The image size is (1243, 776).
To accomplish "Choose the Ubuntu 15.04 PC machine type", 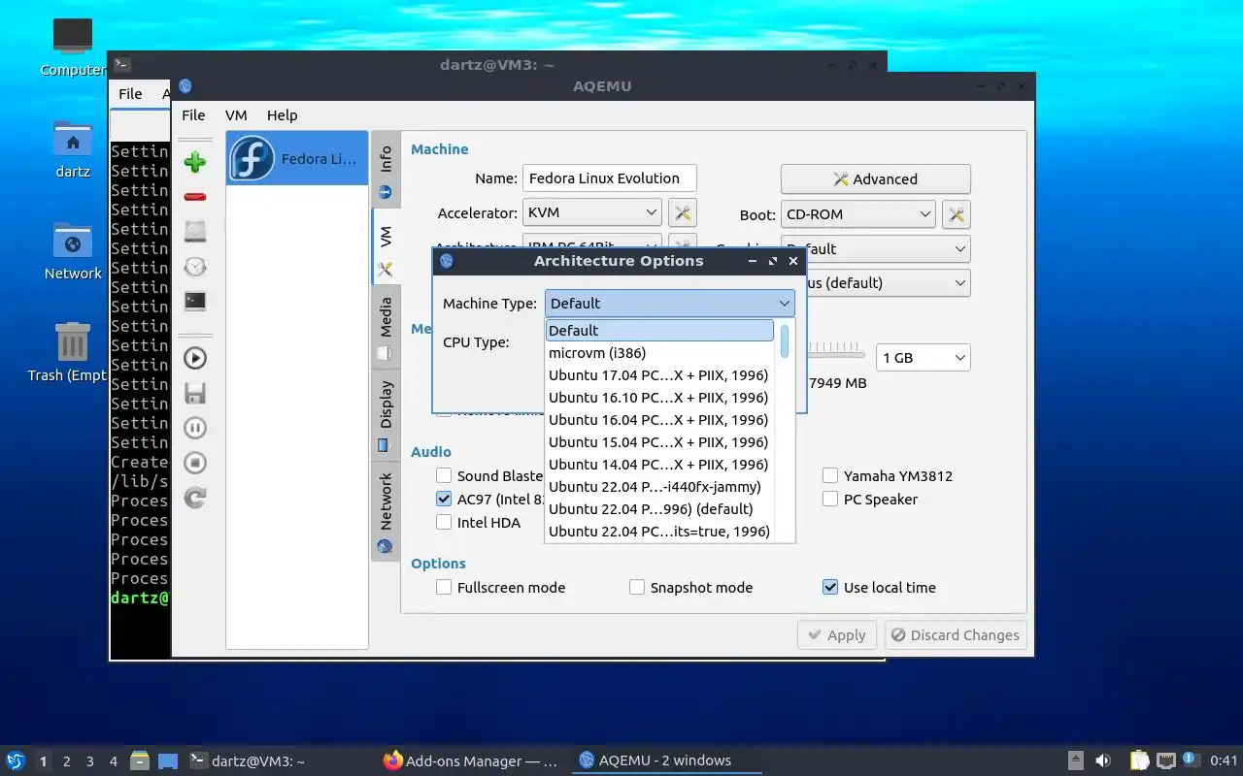I will [659, 441].
